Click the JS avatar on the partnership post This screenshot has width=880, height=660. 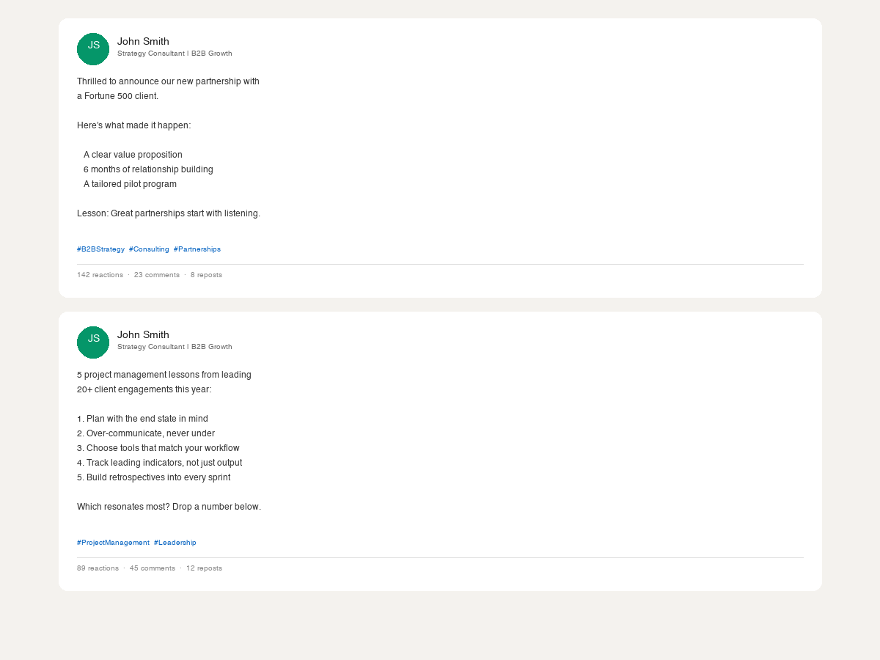tap(93, 49)
